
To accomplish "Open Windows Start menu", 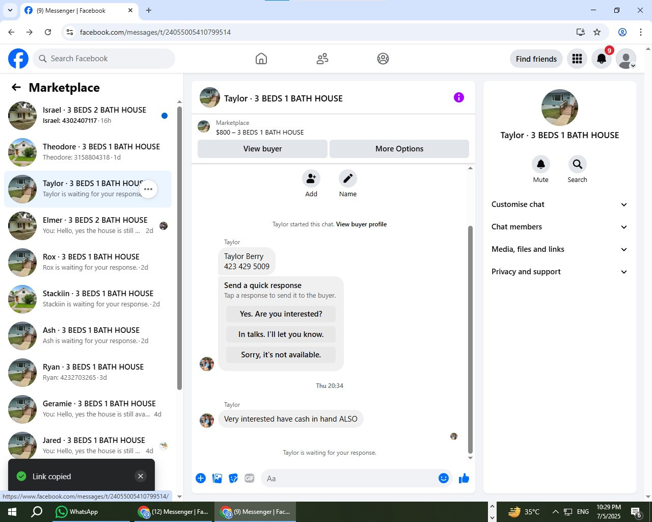I will [12, 512].
